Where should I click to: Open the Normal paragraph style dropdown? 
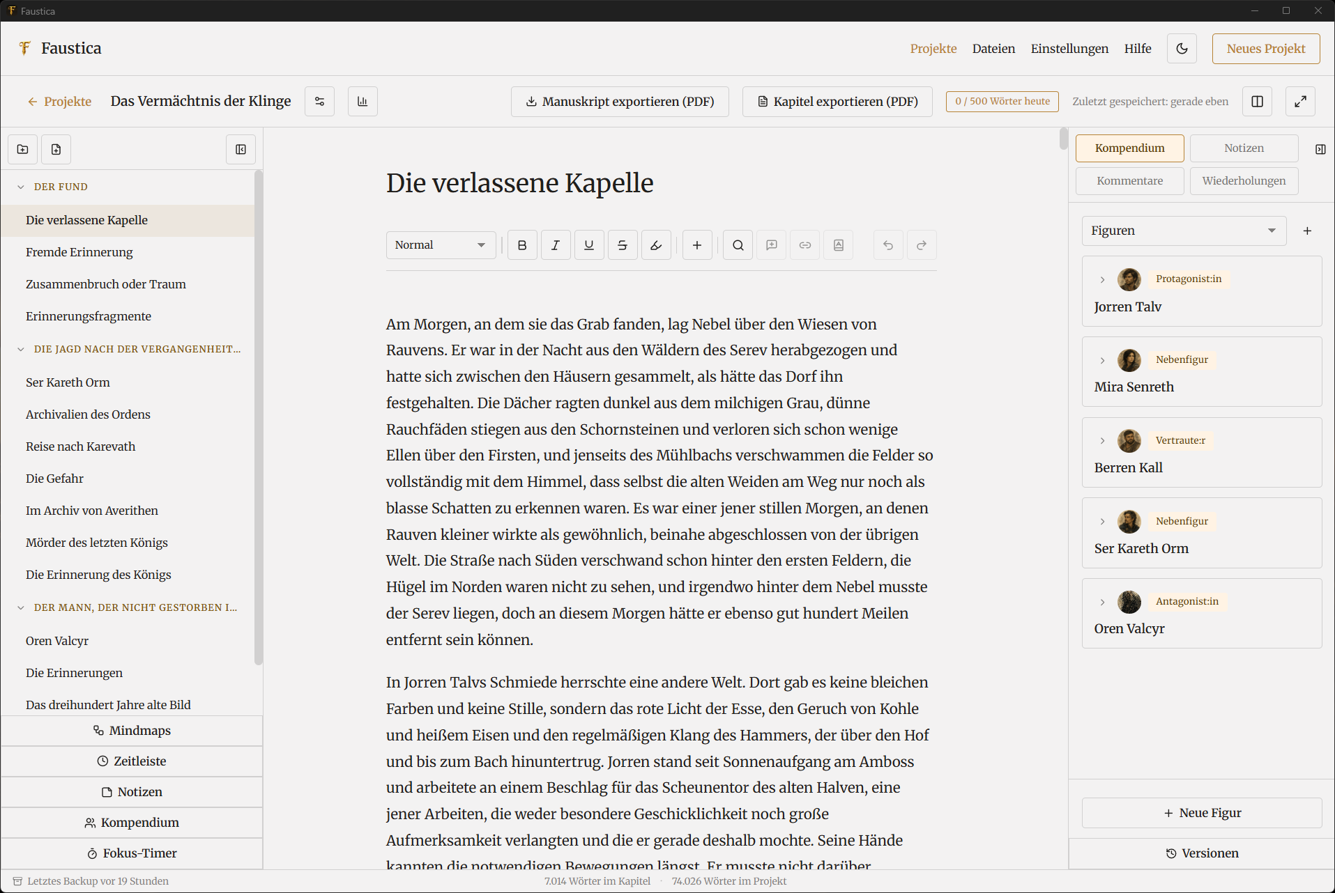click(441, 245)
